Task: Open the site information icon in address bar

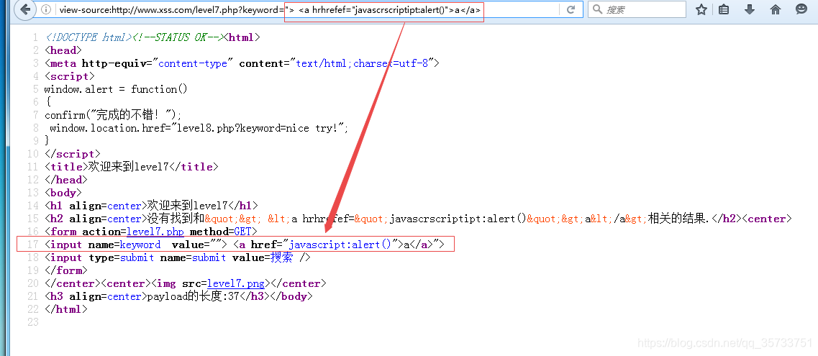Action: pos(46,9)
